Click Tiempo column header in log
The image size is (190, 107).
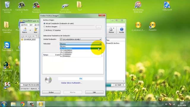click(45, 55)
